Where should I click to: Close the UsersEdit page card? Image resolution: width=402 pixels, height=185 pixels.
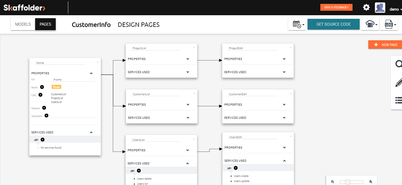[x=291, y=136]
